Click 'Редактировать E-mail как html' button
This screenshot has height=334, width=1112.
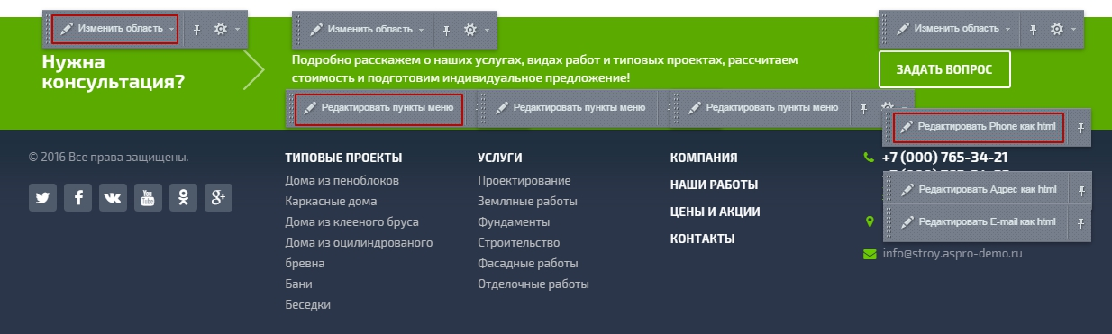pyautogui.click(x=979, y=222)
